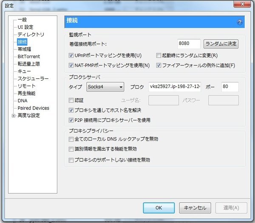This screenshot has width=255, height=223.
Task: Enable the 認証 authentication checkbox
Action: coord(71,100)
